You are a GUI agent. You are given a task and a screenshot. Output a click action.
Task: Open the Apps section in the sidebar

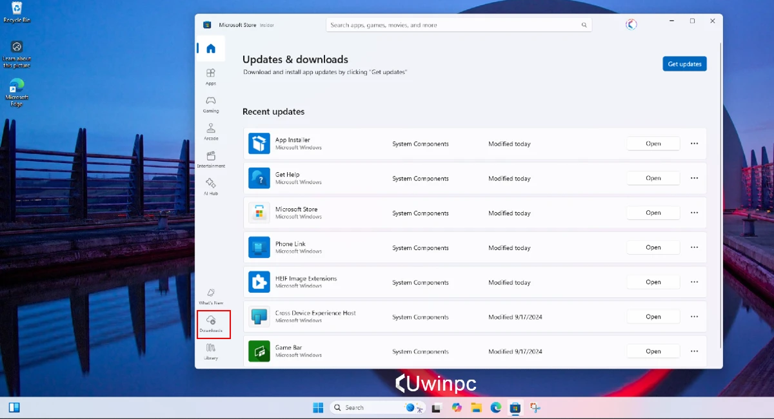click(x=211, y=77)
